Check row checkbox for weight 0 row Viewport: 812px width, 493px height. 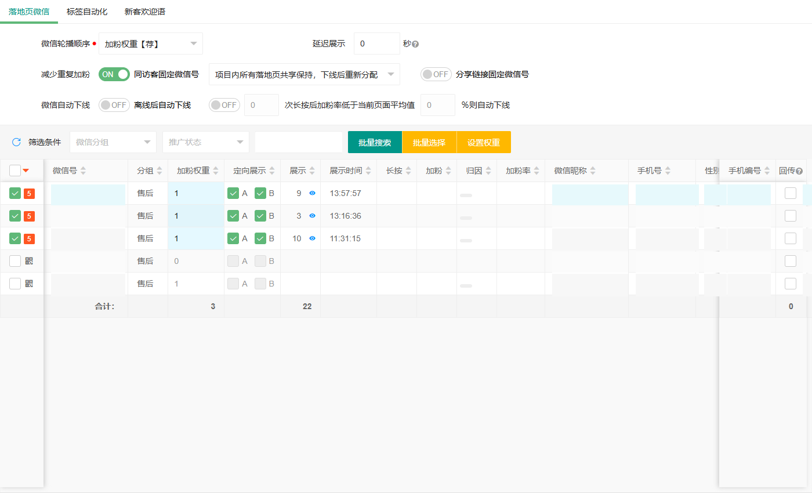(15, 261)
